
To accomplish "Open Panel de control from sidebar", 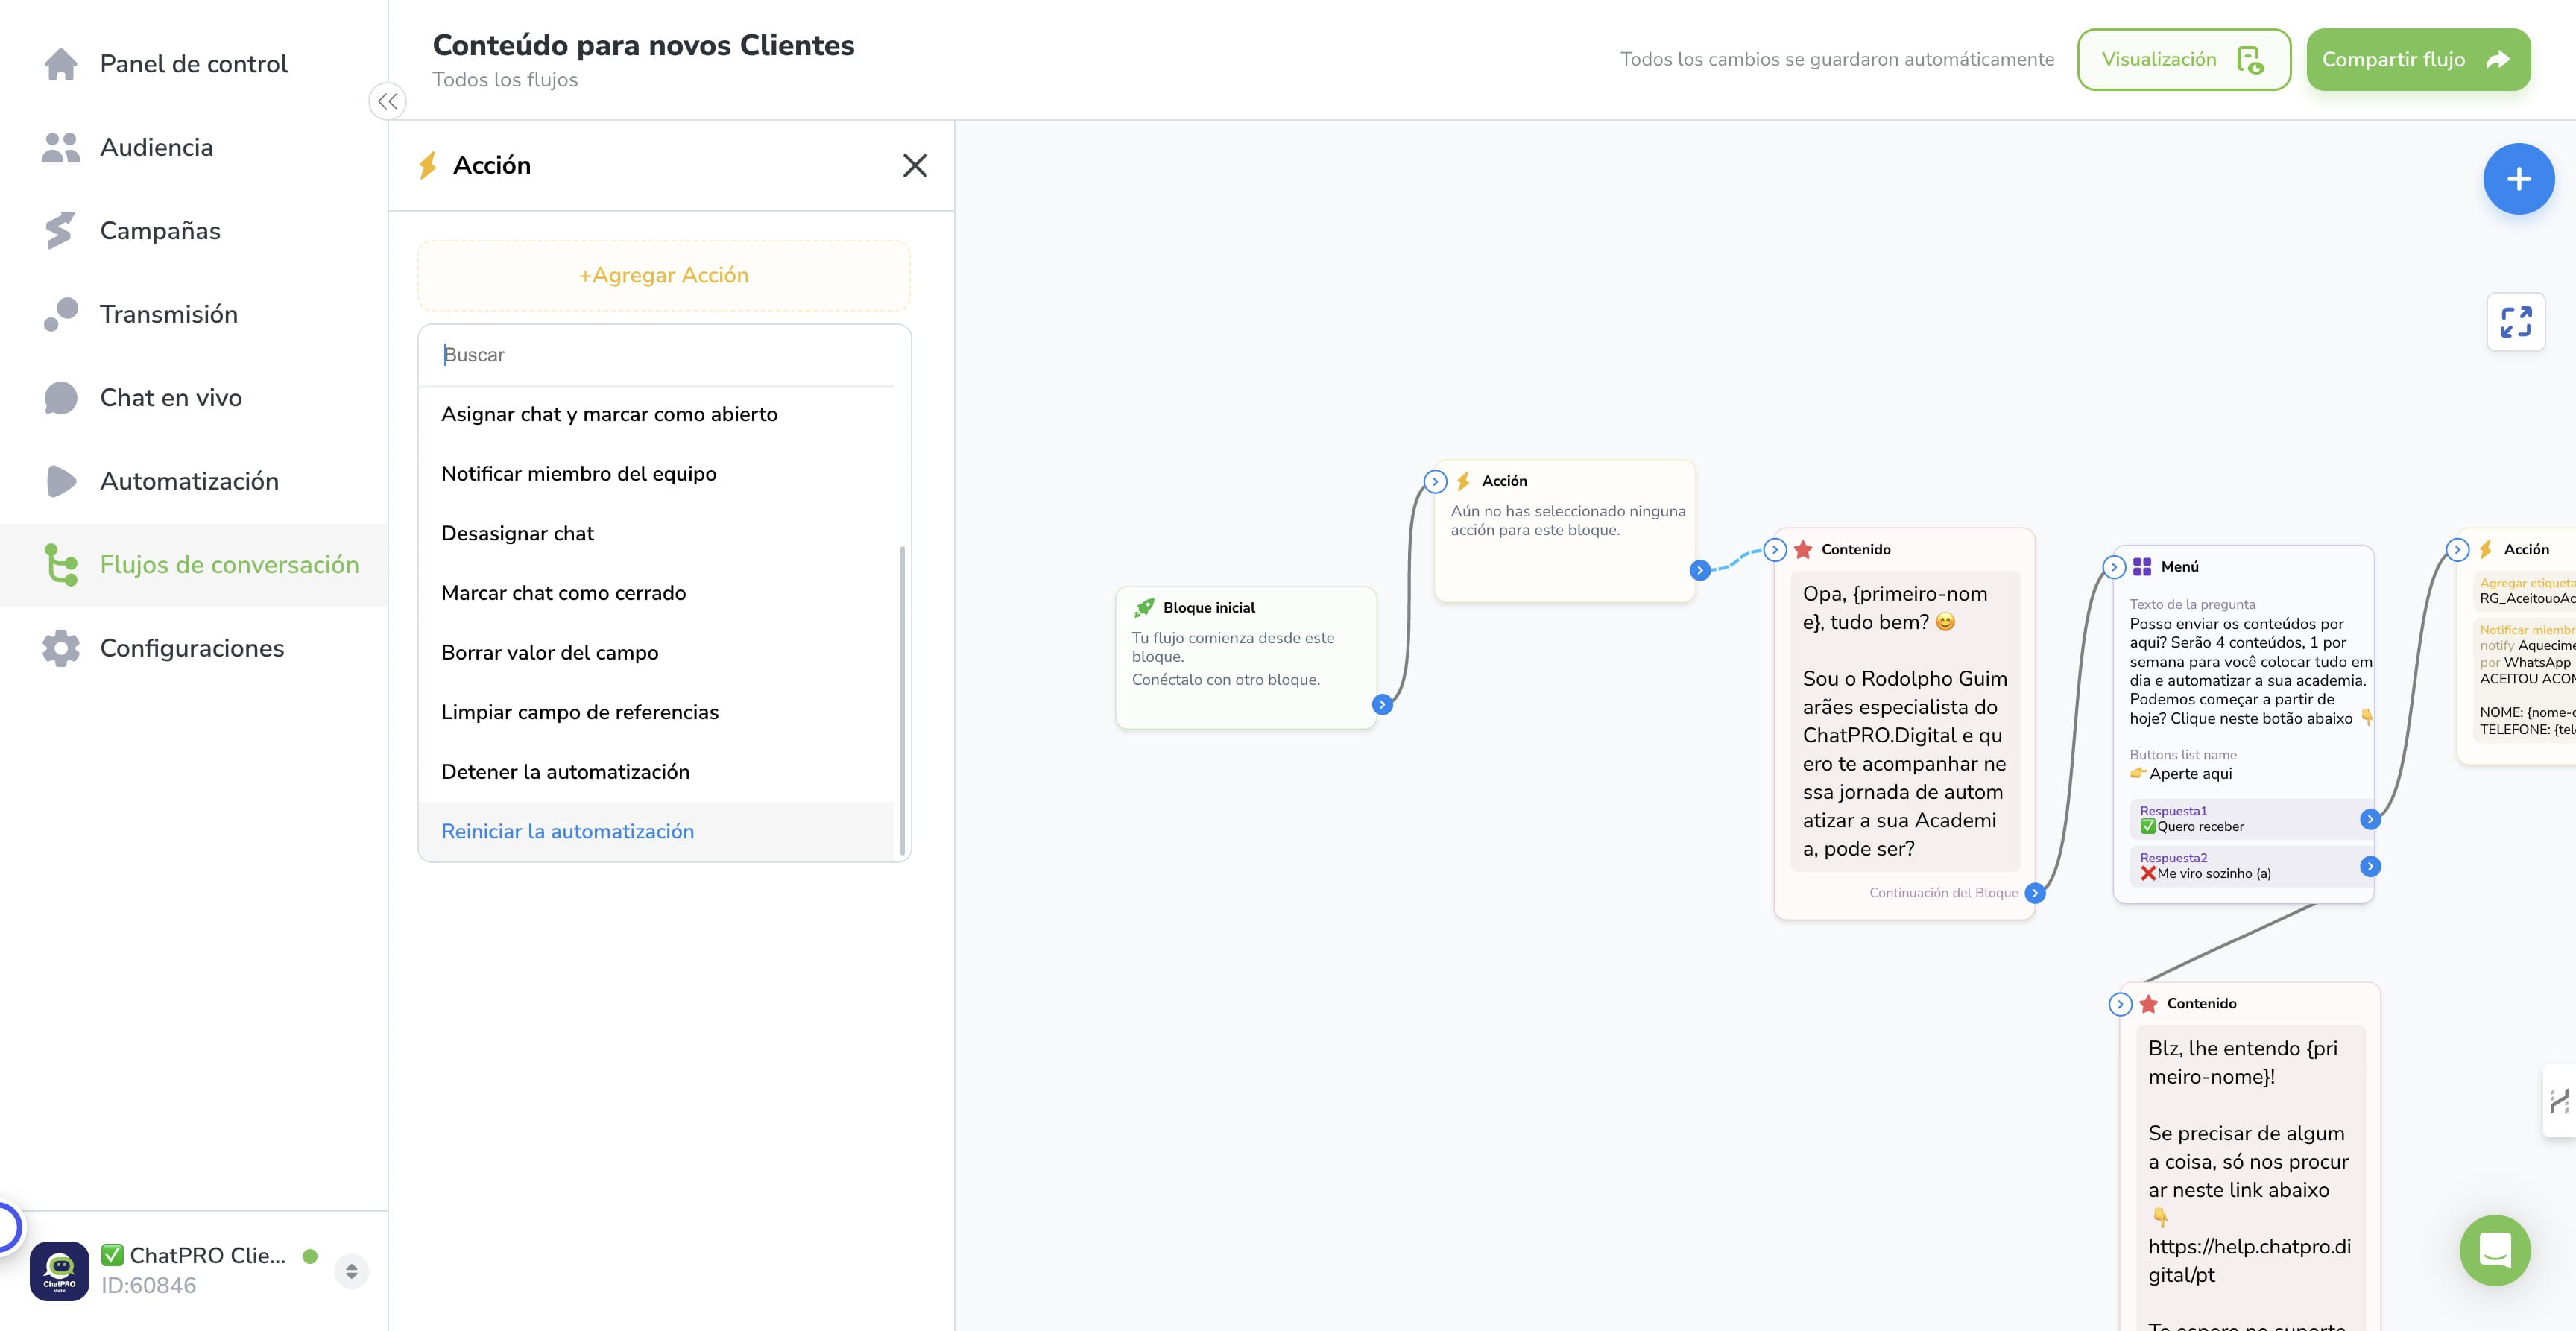I will [x=193, y=64].
